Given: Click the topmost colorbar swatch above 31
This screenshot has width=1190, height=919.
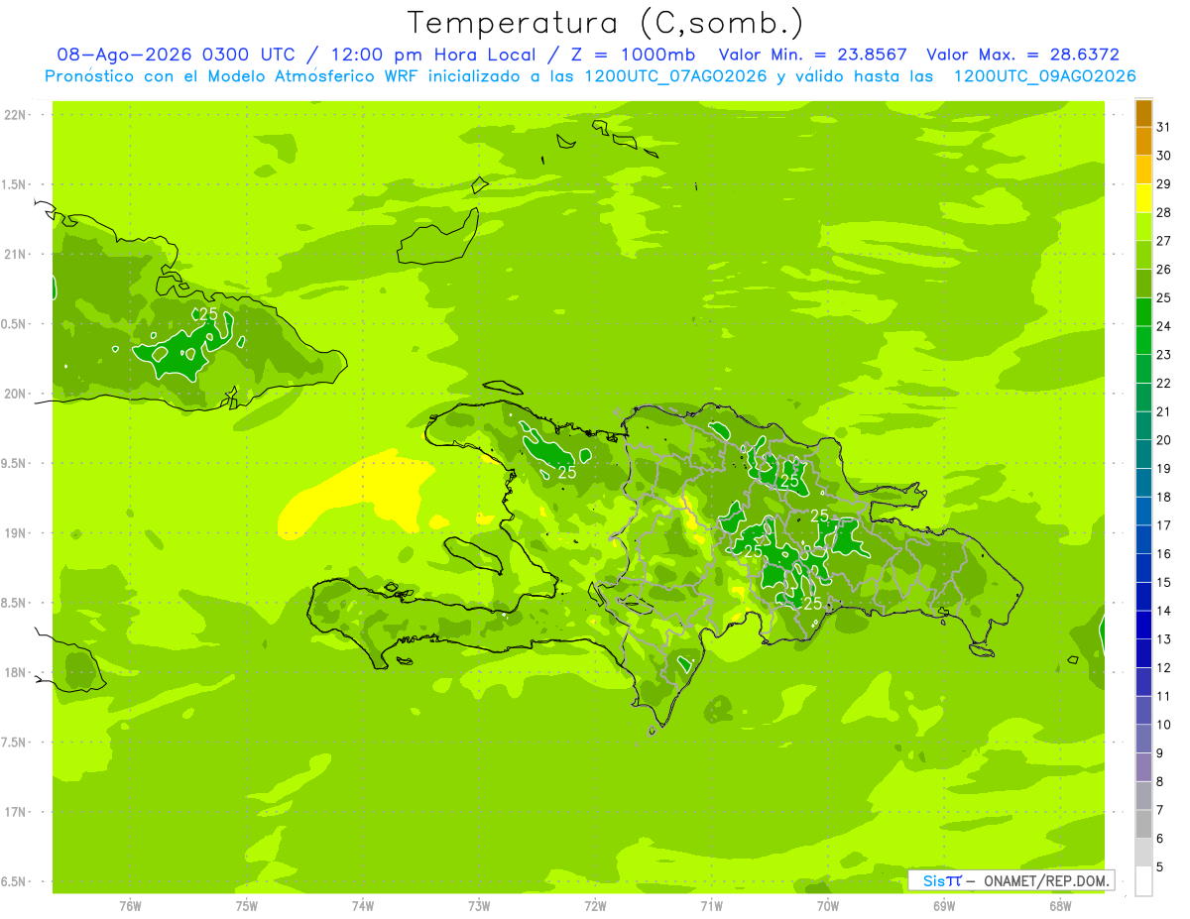Looking at the screenshot, I should pos(1143,113).
